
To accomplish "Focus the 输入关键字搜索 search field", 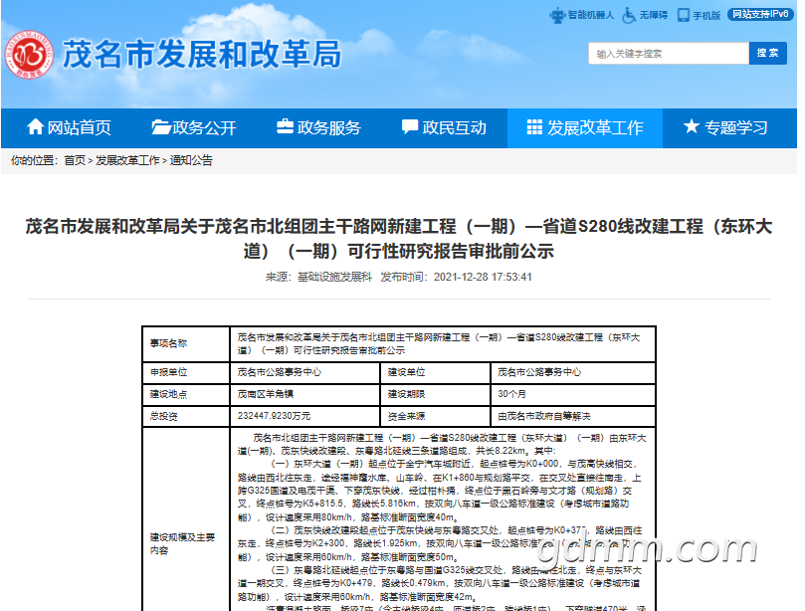I will tap(669, 53).
